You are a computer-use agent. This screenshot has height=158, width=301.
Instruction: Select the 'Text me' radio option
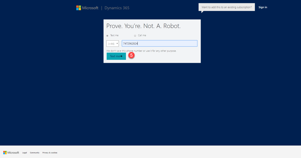pyautogui.click(x=107, y=36)
